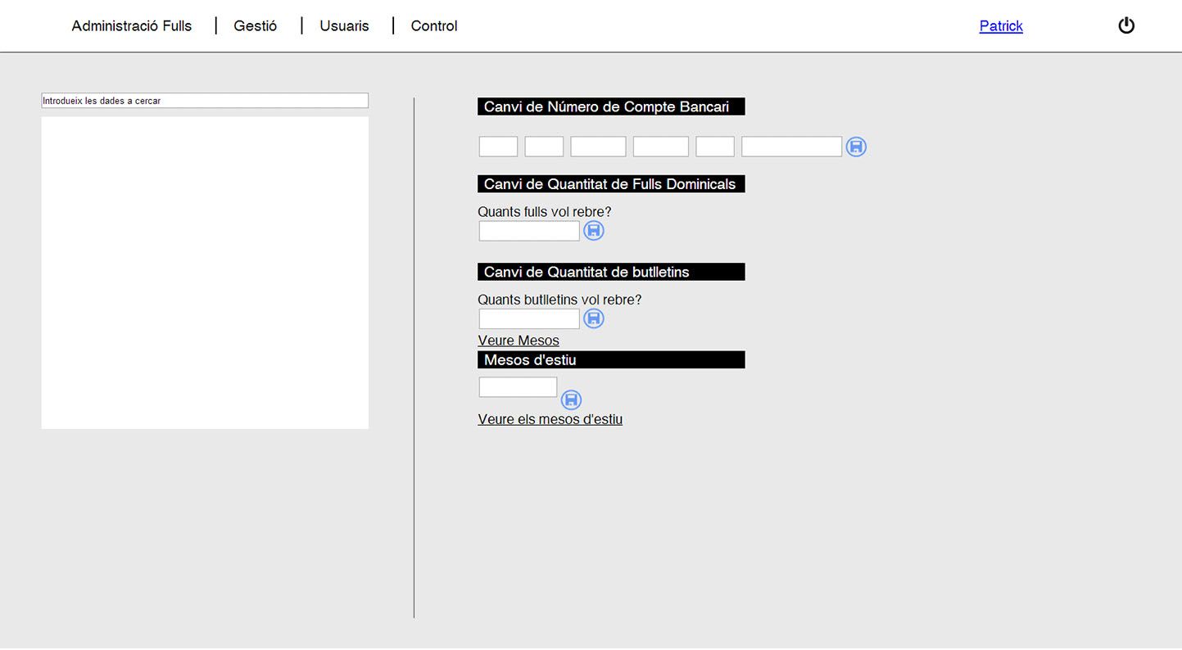This screenshot has width=1182, height=650.
Task: Click the 'Canvi de Quantitat de butlletins' heading
Action: tap(611, 272)
